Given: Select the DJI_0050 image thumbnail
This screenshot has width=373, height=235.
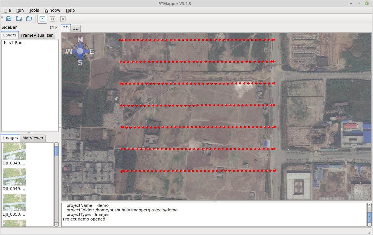Looking at the screenshot, I should pos(14,203).
